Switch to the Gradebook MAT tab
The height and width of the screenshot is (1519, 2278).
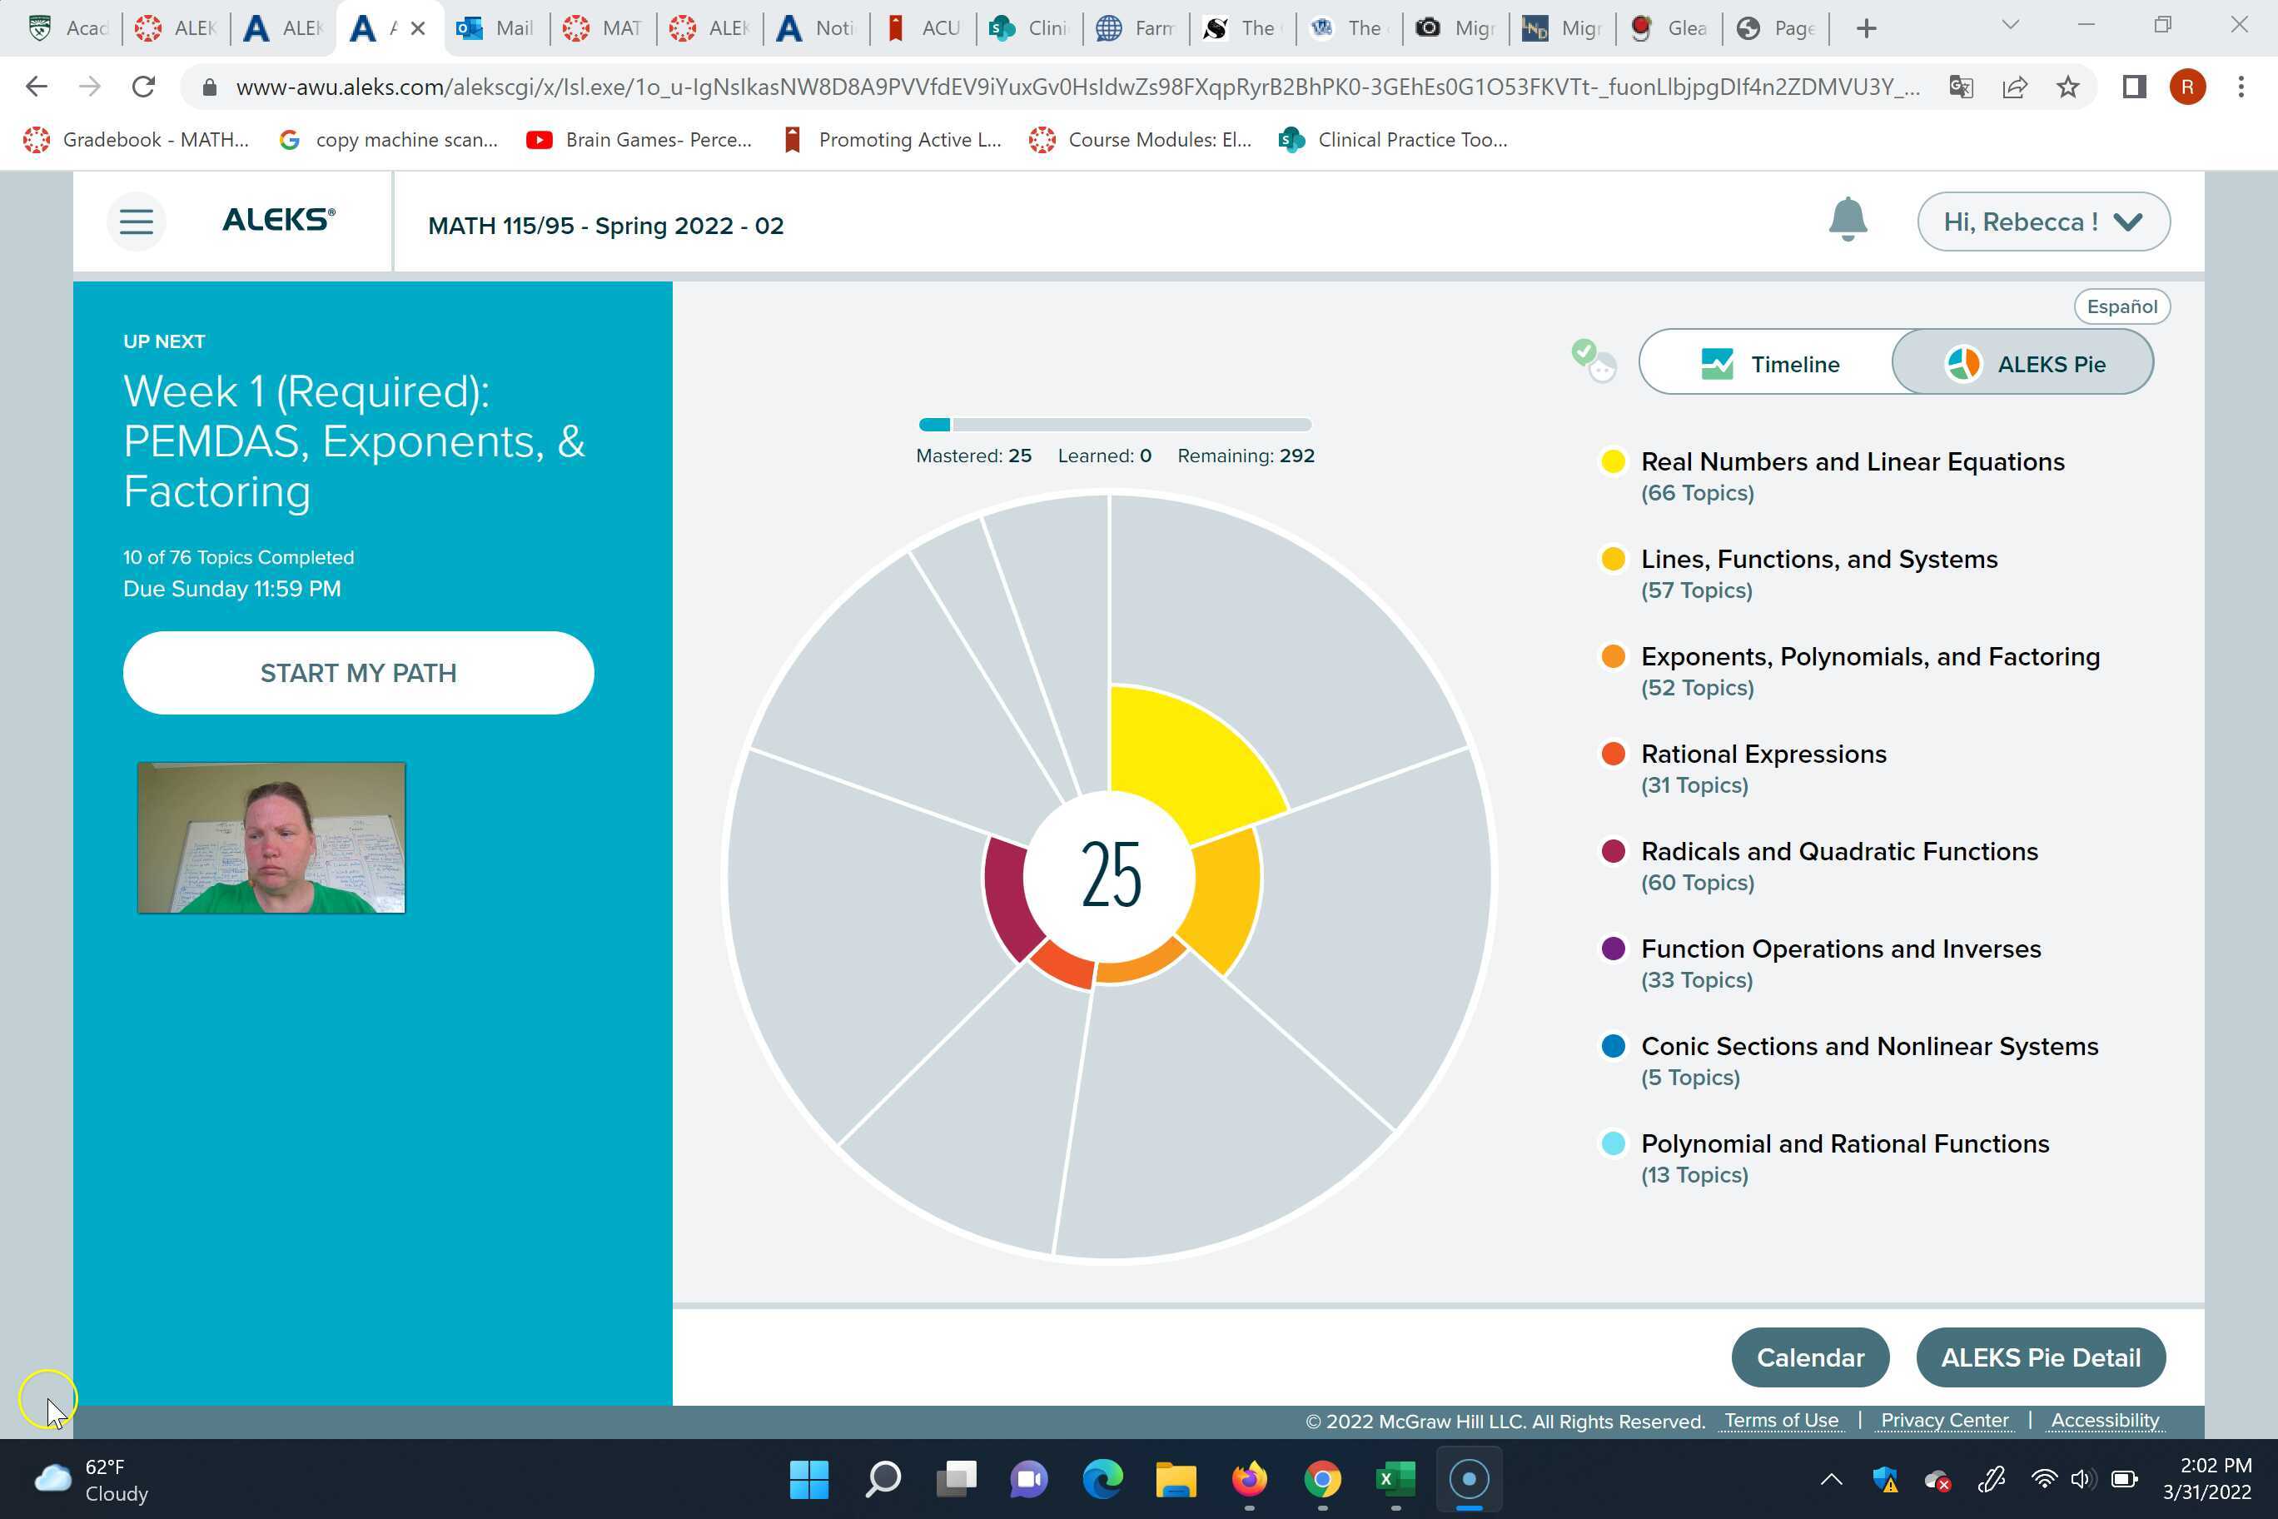(x=603, y=29)
